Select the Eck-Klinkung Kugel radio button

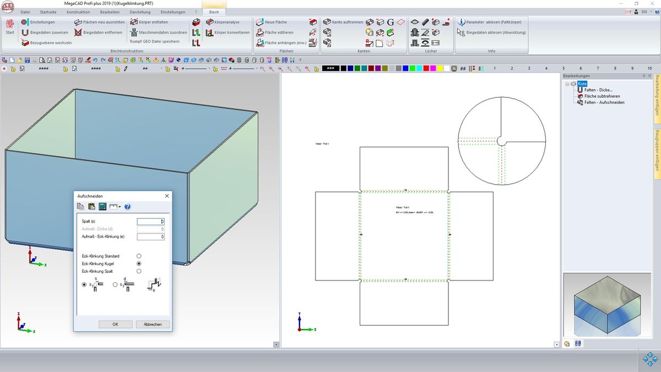tap(139, 264)
